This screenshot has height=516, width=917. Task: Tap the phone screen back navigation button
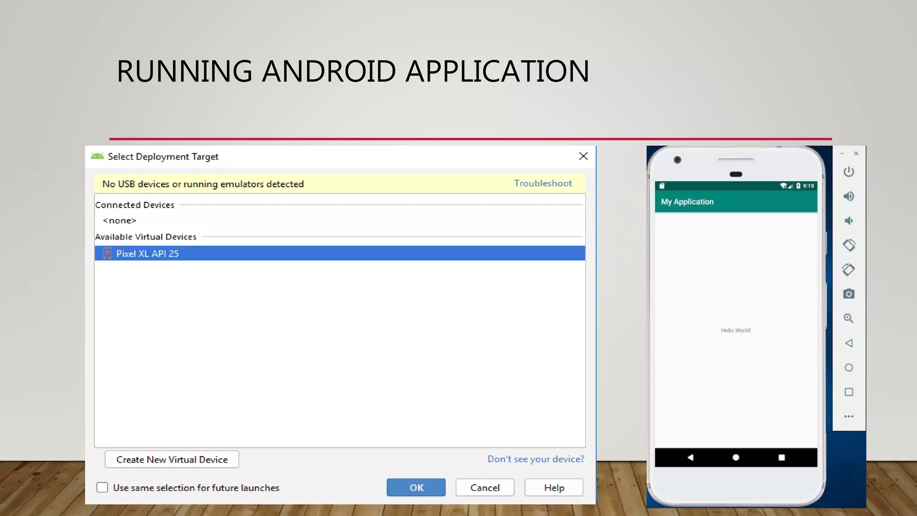coord(690,457)
